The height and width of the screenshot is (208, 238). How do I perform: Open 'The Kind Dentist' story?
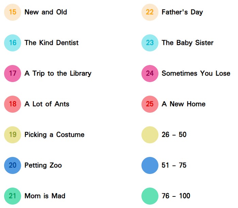click(x=51, y=43)
